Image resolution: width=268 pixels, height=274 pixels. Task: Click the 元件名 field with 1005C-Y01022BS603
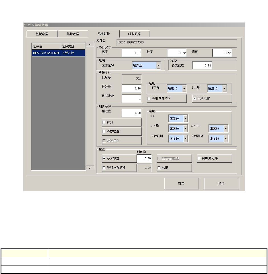[x=177, y=42]
